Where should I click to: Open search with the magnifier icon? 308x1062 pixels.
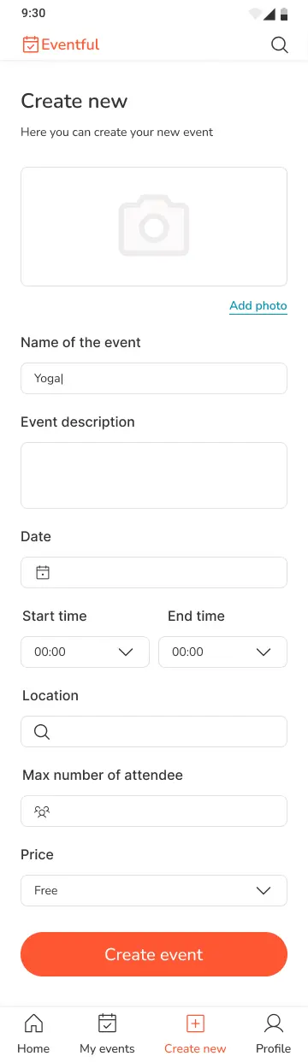coord(279,44)
